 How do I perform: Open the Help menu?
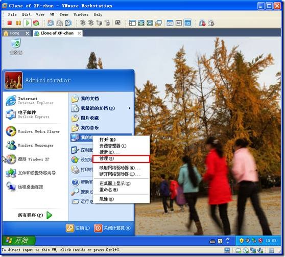point(98,14)
